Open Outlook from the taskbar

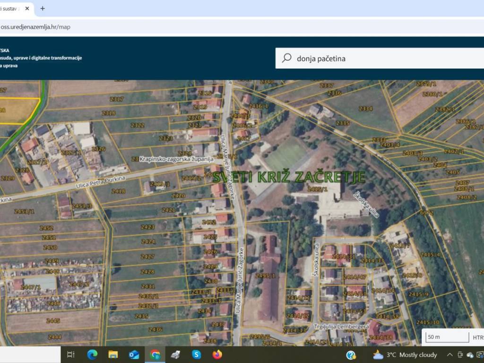(x=134, y=354)
